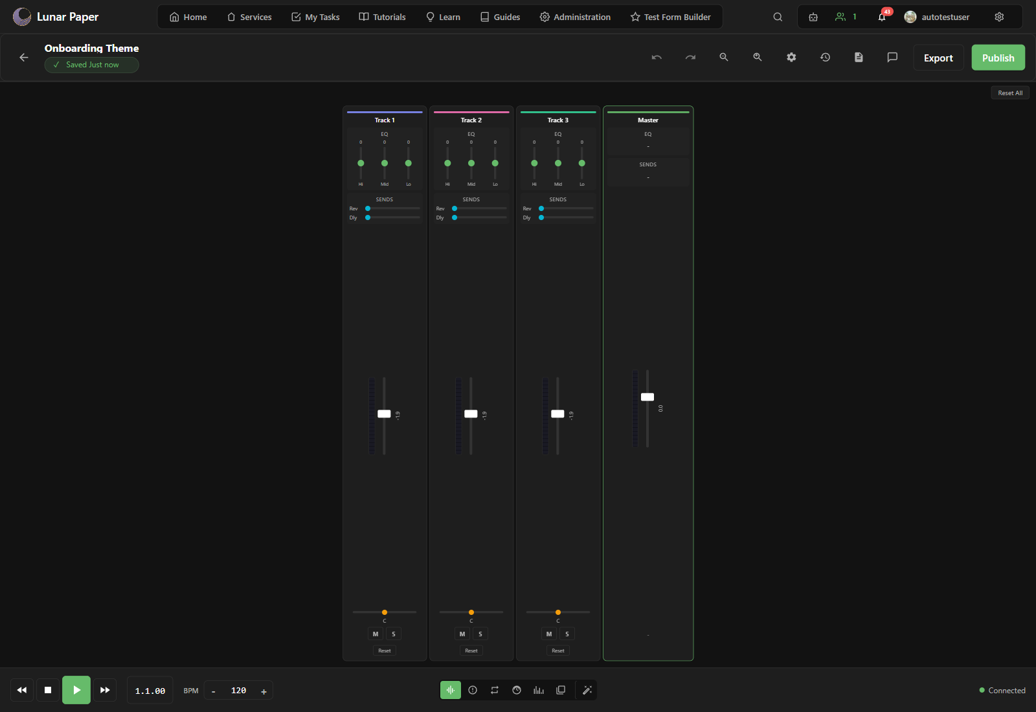Click Track 2 pan slider knob
Image resolution: width=1036 pixels, height=712 pixels.
[x=471, y=612]
